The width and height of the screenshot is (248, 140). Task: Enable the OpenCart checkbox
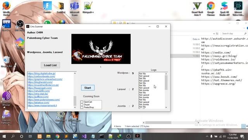(x=82, y=102)
